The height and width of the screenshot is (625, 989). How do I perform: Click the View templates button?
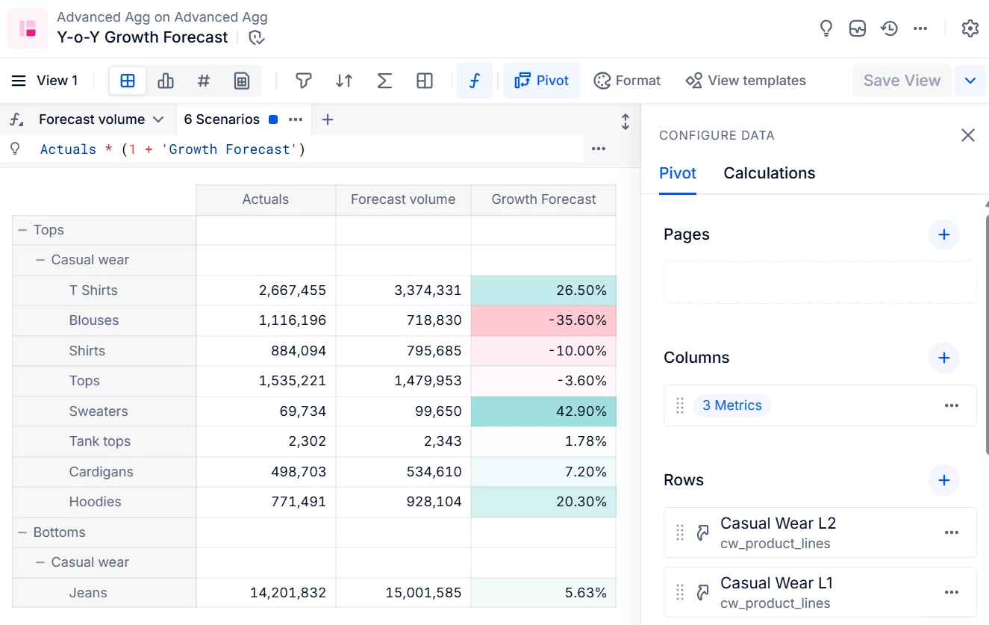click(x=746, y=81)
